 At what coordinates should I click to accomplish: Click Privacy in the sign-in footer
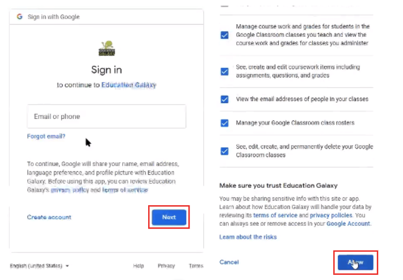166,266
